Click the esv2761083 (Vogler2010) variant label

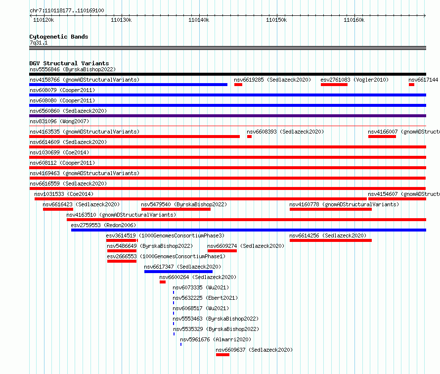tap(354, 80)
